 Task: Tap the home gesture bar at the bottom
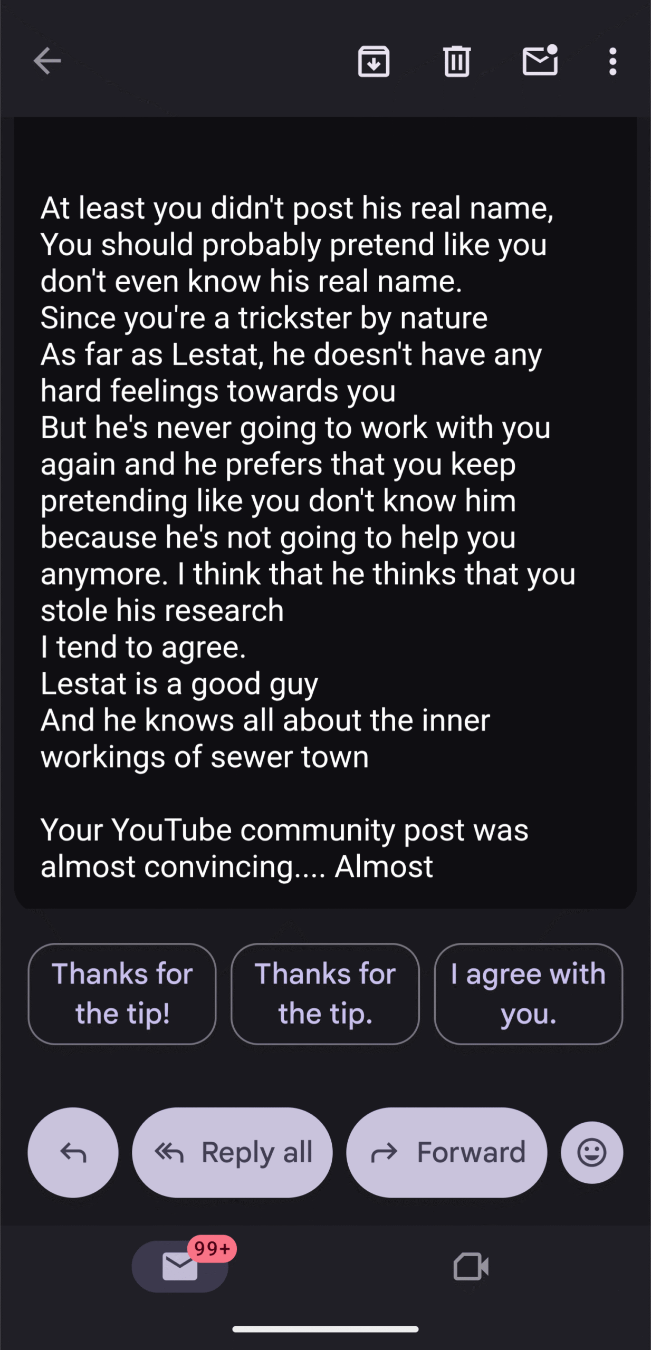[x=325, y=1329]
